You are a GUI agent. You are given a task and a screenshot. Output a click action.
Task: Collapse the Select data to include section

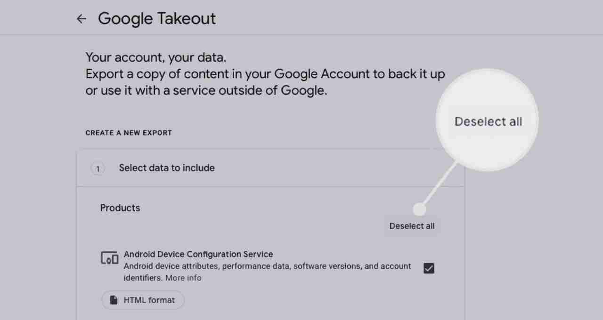click(270, 168)
